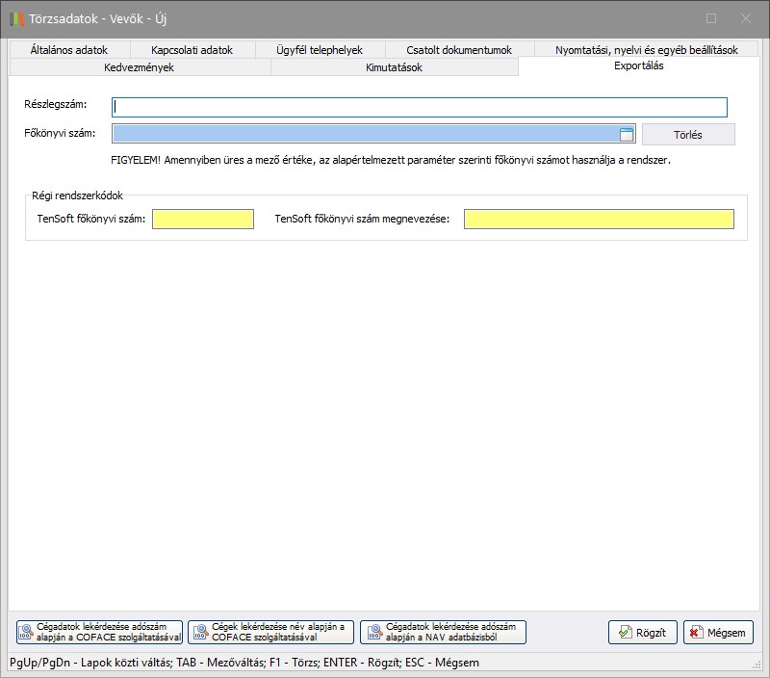770x678 pixels.
Task: Save the record with Rögzít
Action: (643, 633)
